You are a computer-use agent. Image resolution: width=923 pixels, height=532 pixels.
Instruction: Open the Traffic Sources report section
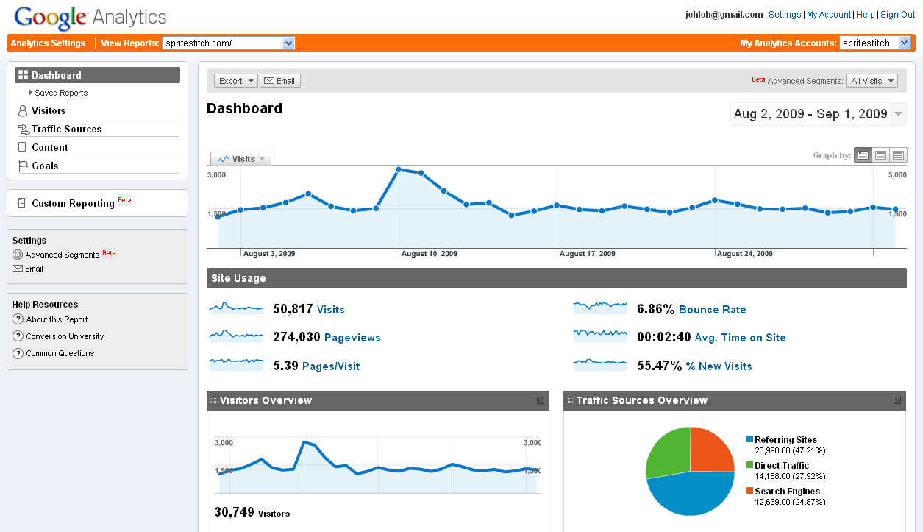click(x=67, y=129)
